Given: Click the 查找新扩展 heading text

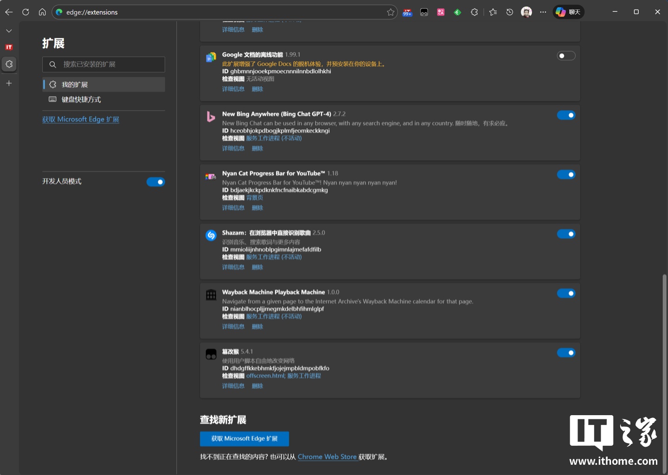Looking at the screenshot, I should click(223, 420).
